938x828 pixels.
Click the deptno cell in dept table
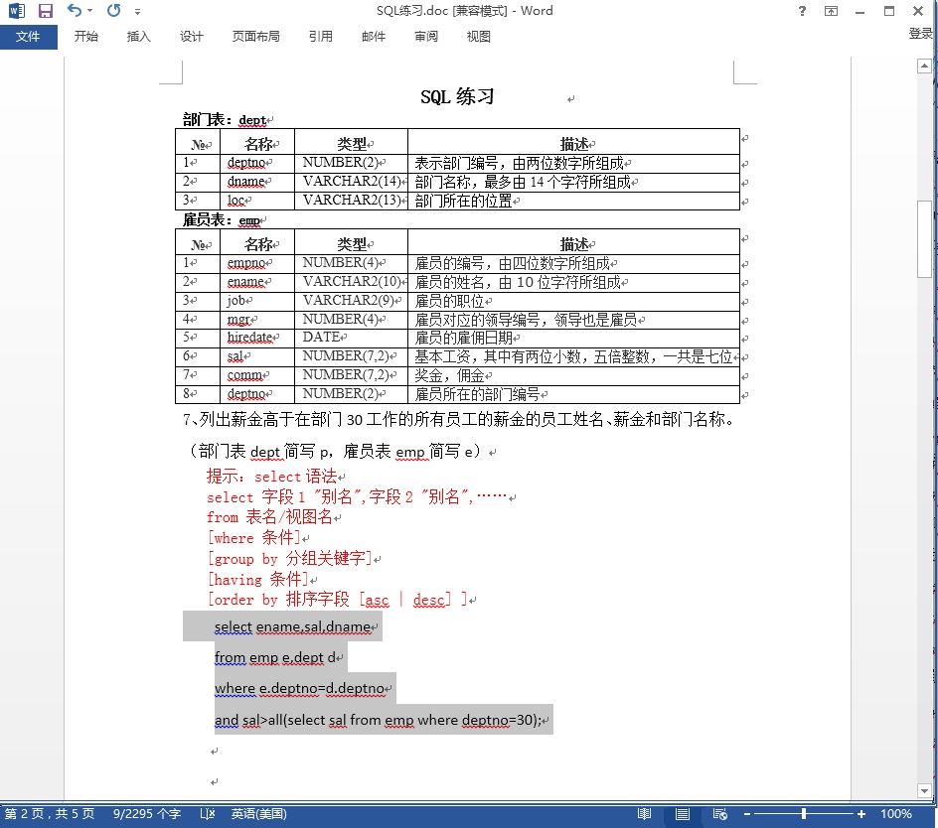coord(257,163)
